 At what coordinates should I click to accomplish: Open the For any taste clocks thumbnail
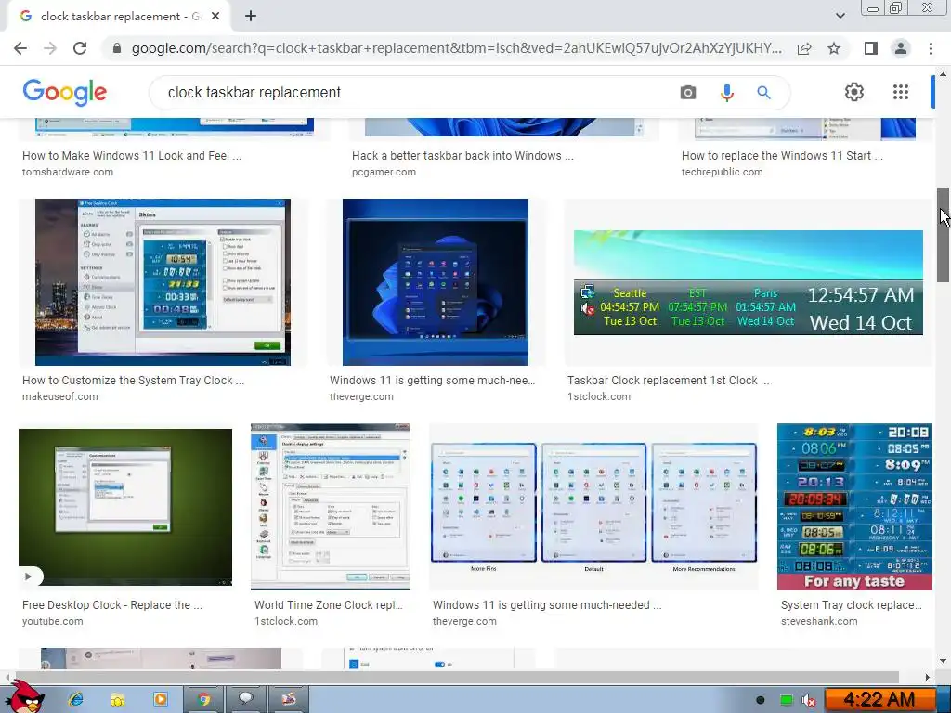pos(854,507)
